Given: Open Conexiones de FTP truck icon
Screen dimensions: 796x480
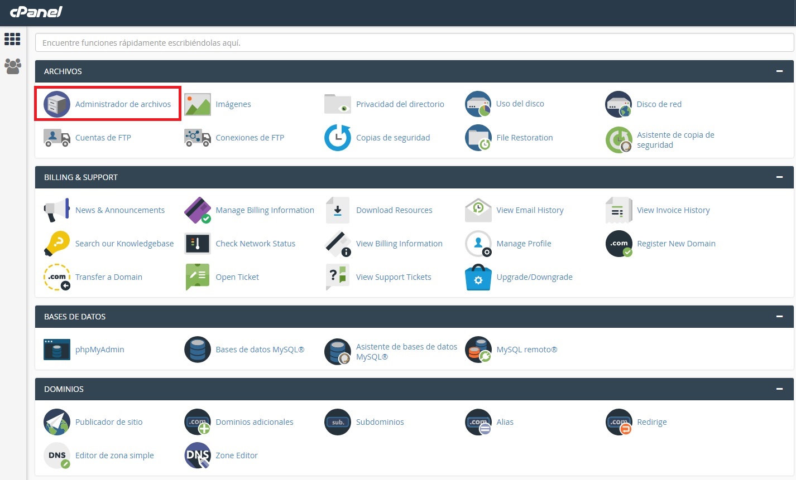Looking at the screenshot, I should 198,138.
